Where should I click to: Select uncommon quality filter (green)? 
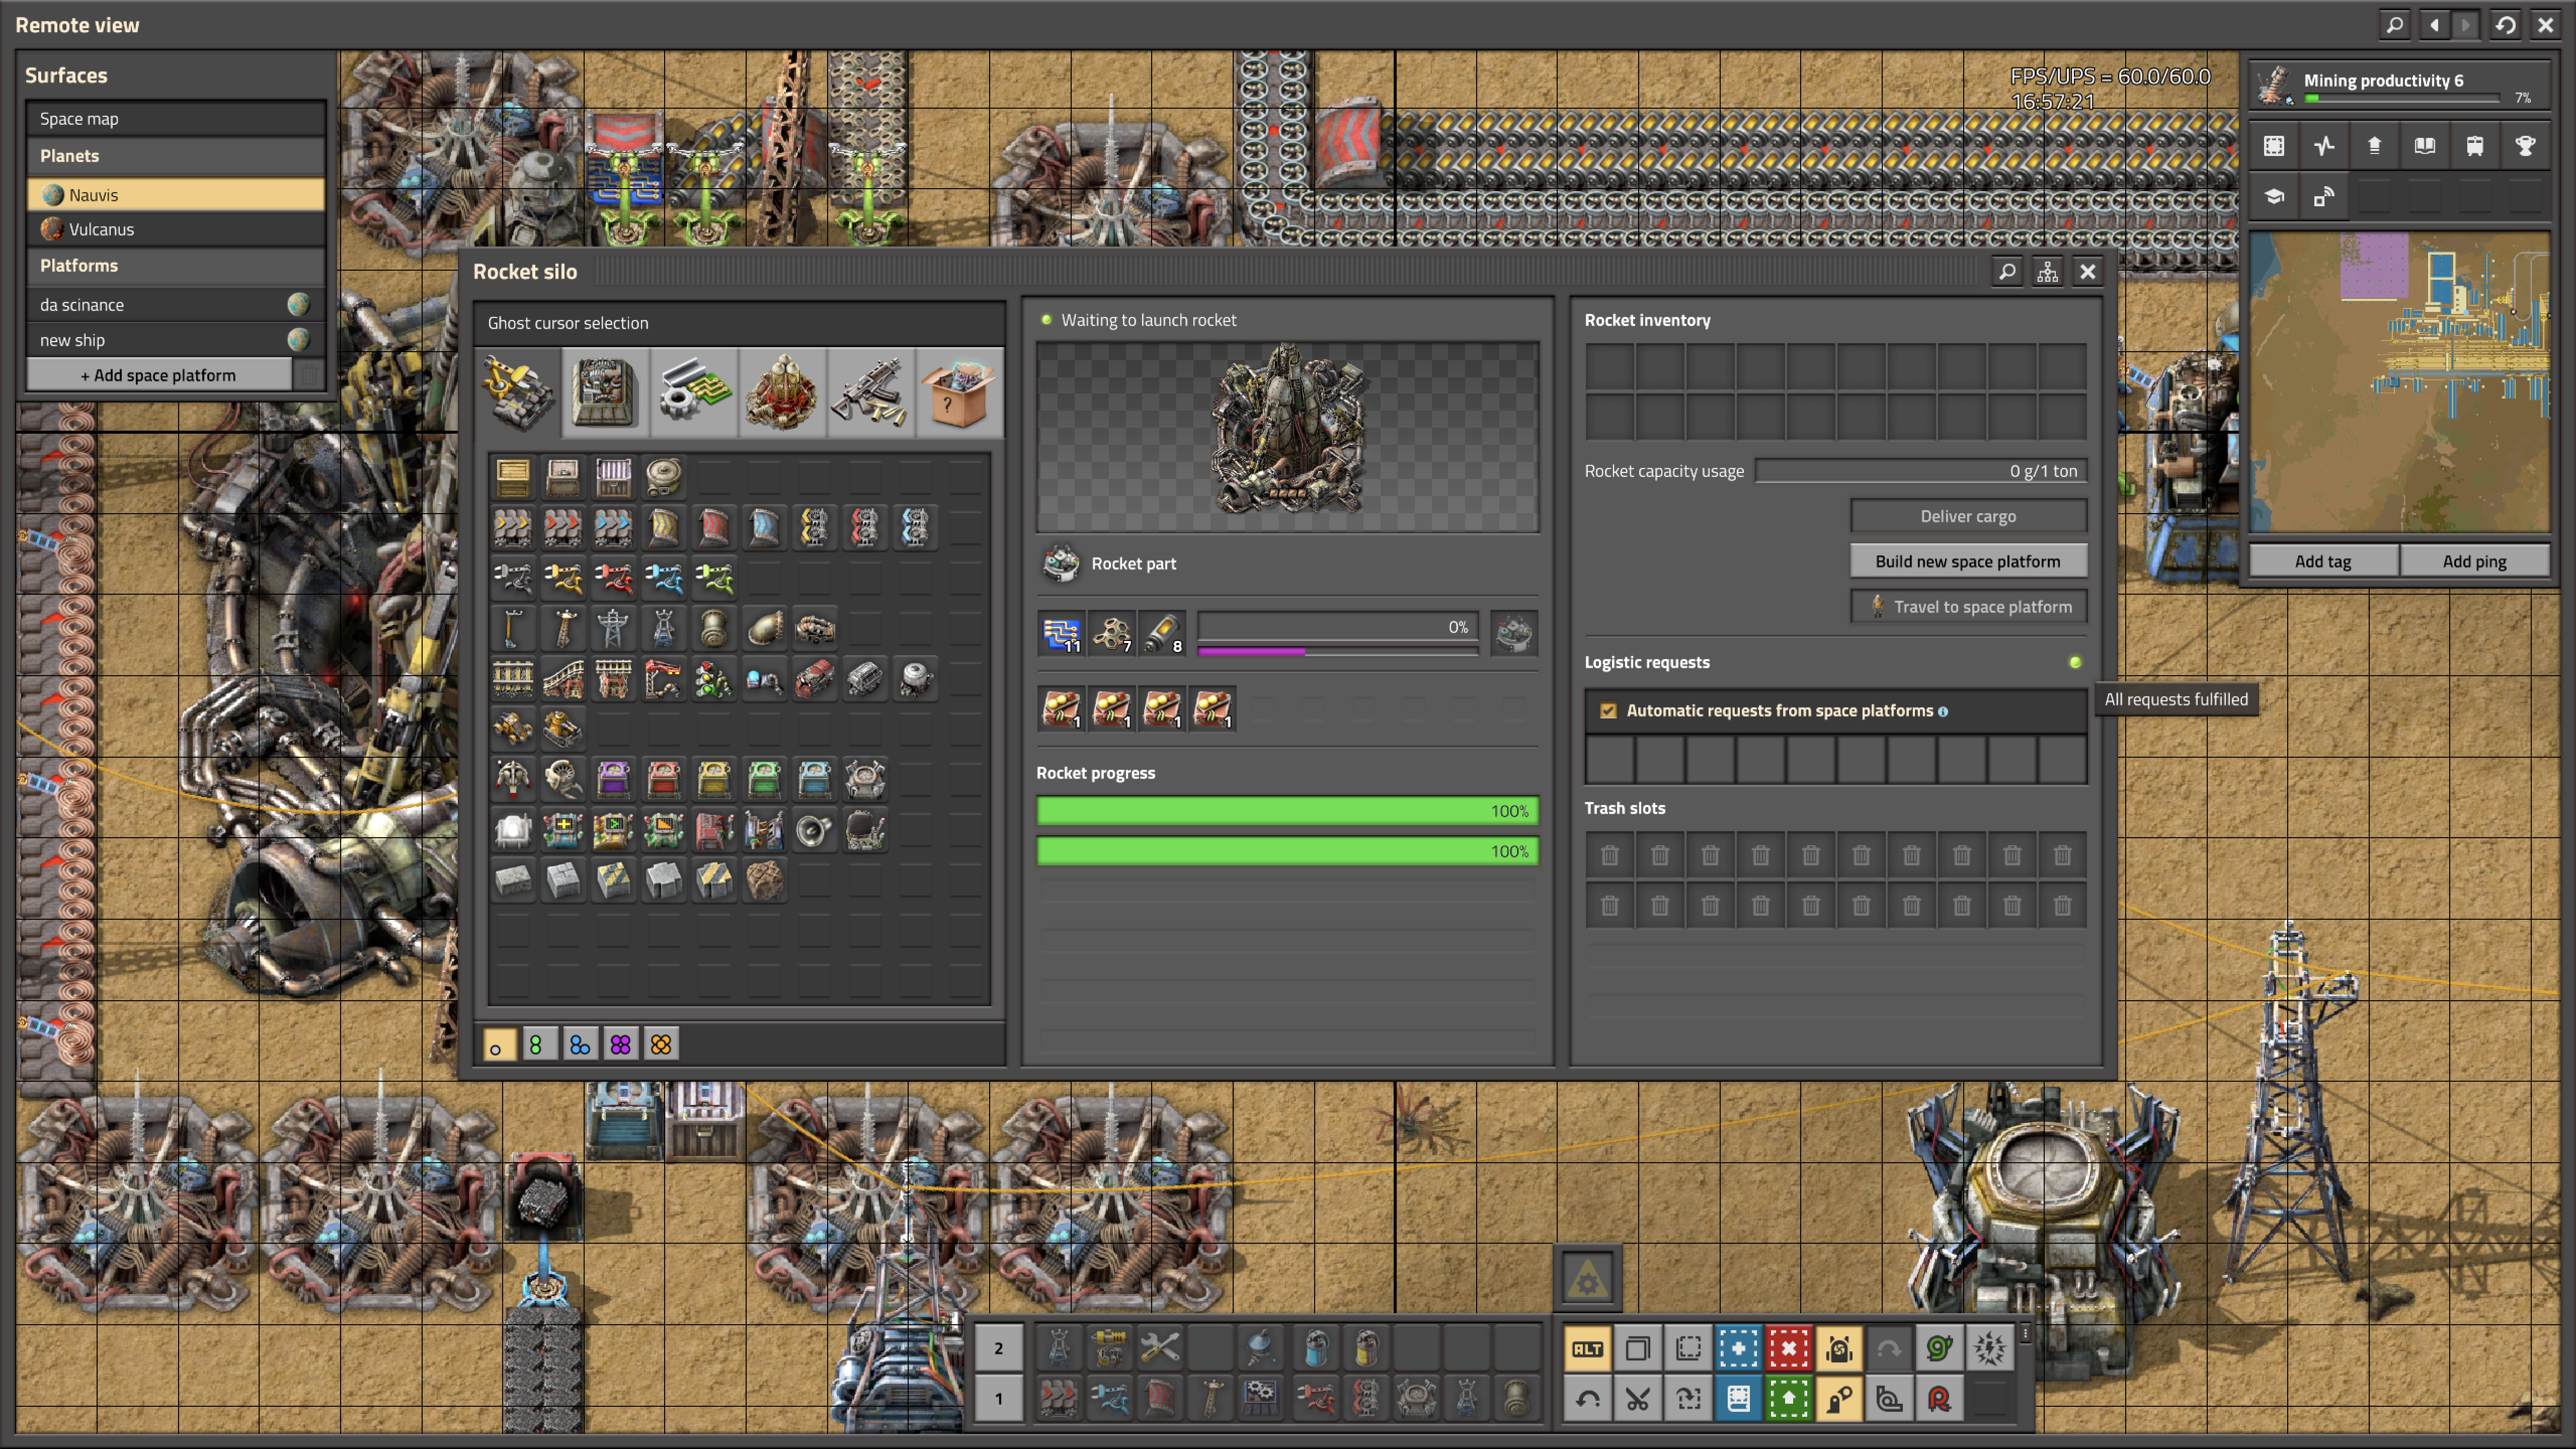point(539,1045)
